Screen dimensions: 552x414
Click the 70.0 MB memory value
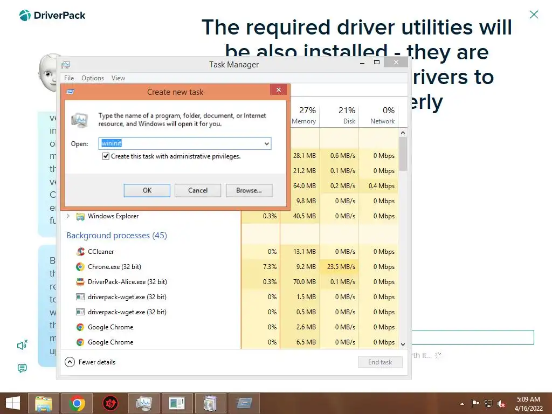tap(304, 282)
